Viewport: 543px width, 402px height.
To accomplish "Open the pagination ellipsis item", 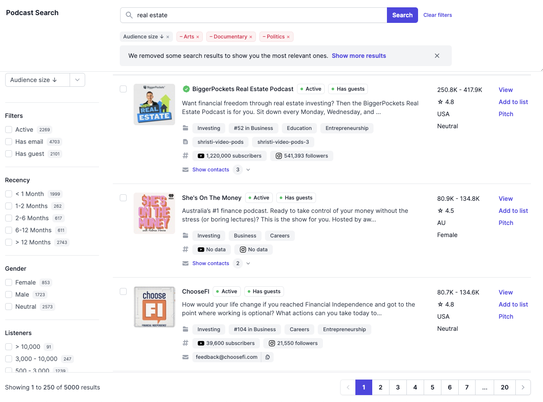I will pos(485,387).
